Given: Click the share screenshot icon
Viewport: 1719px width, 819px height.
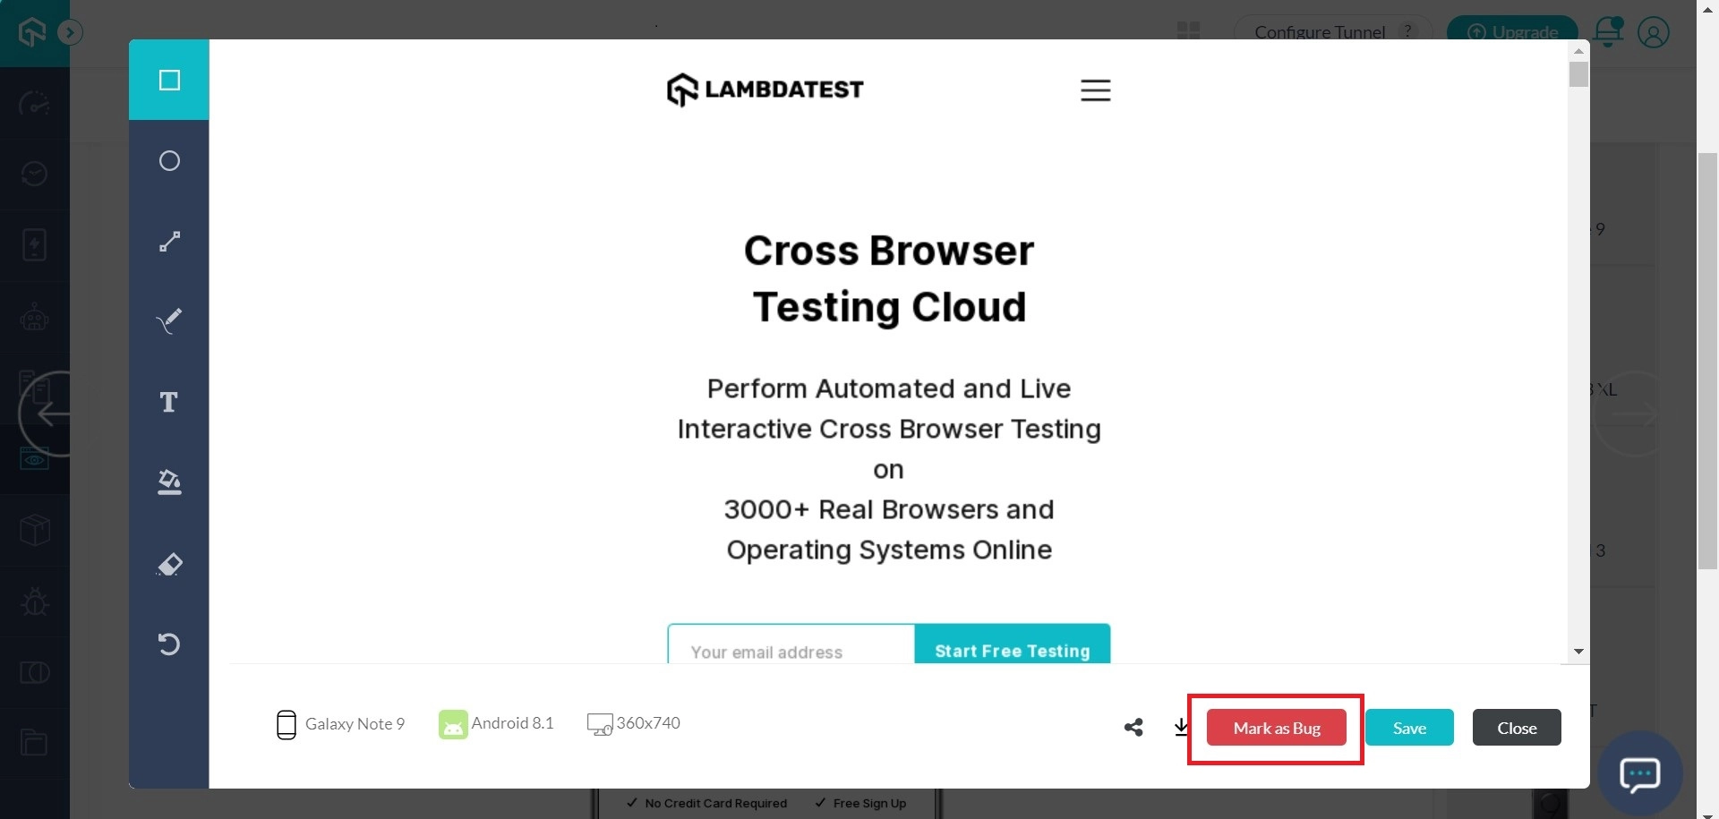Looking at the screenshot, I should click(x=1133, y=727).
